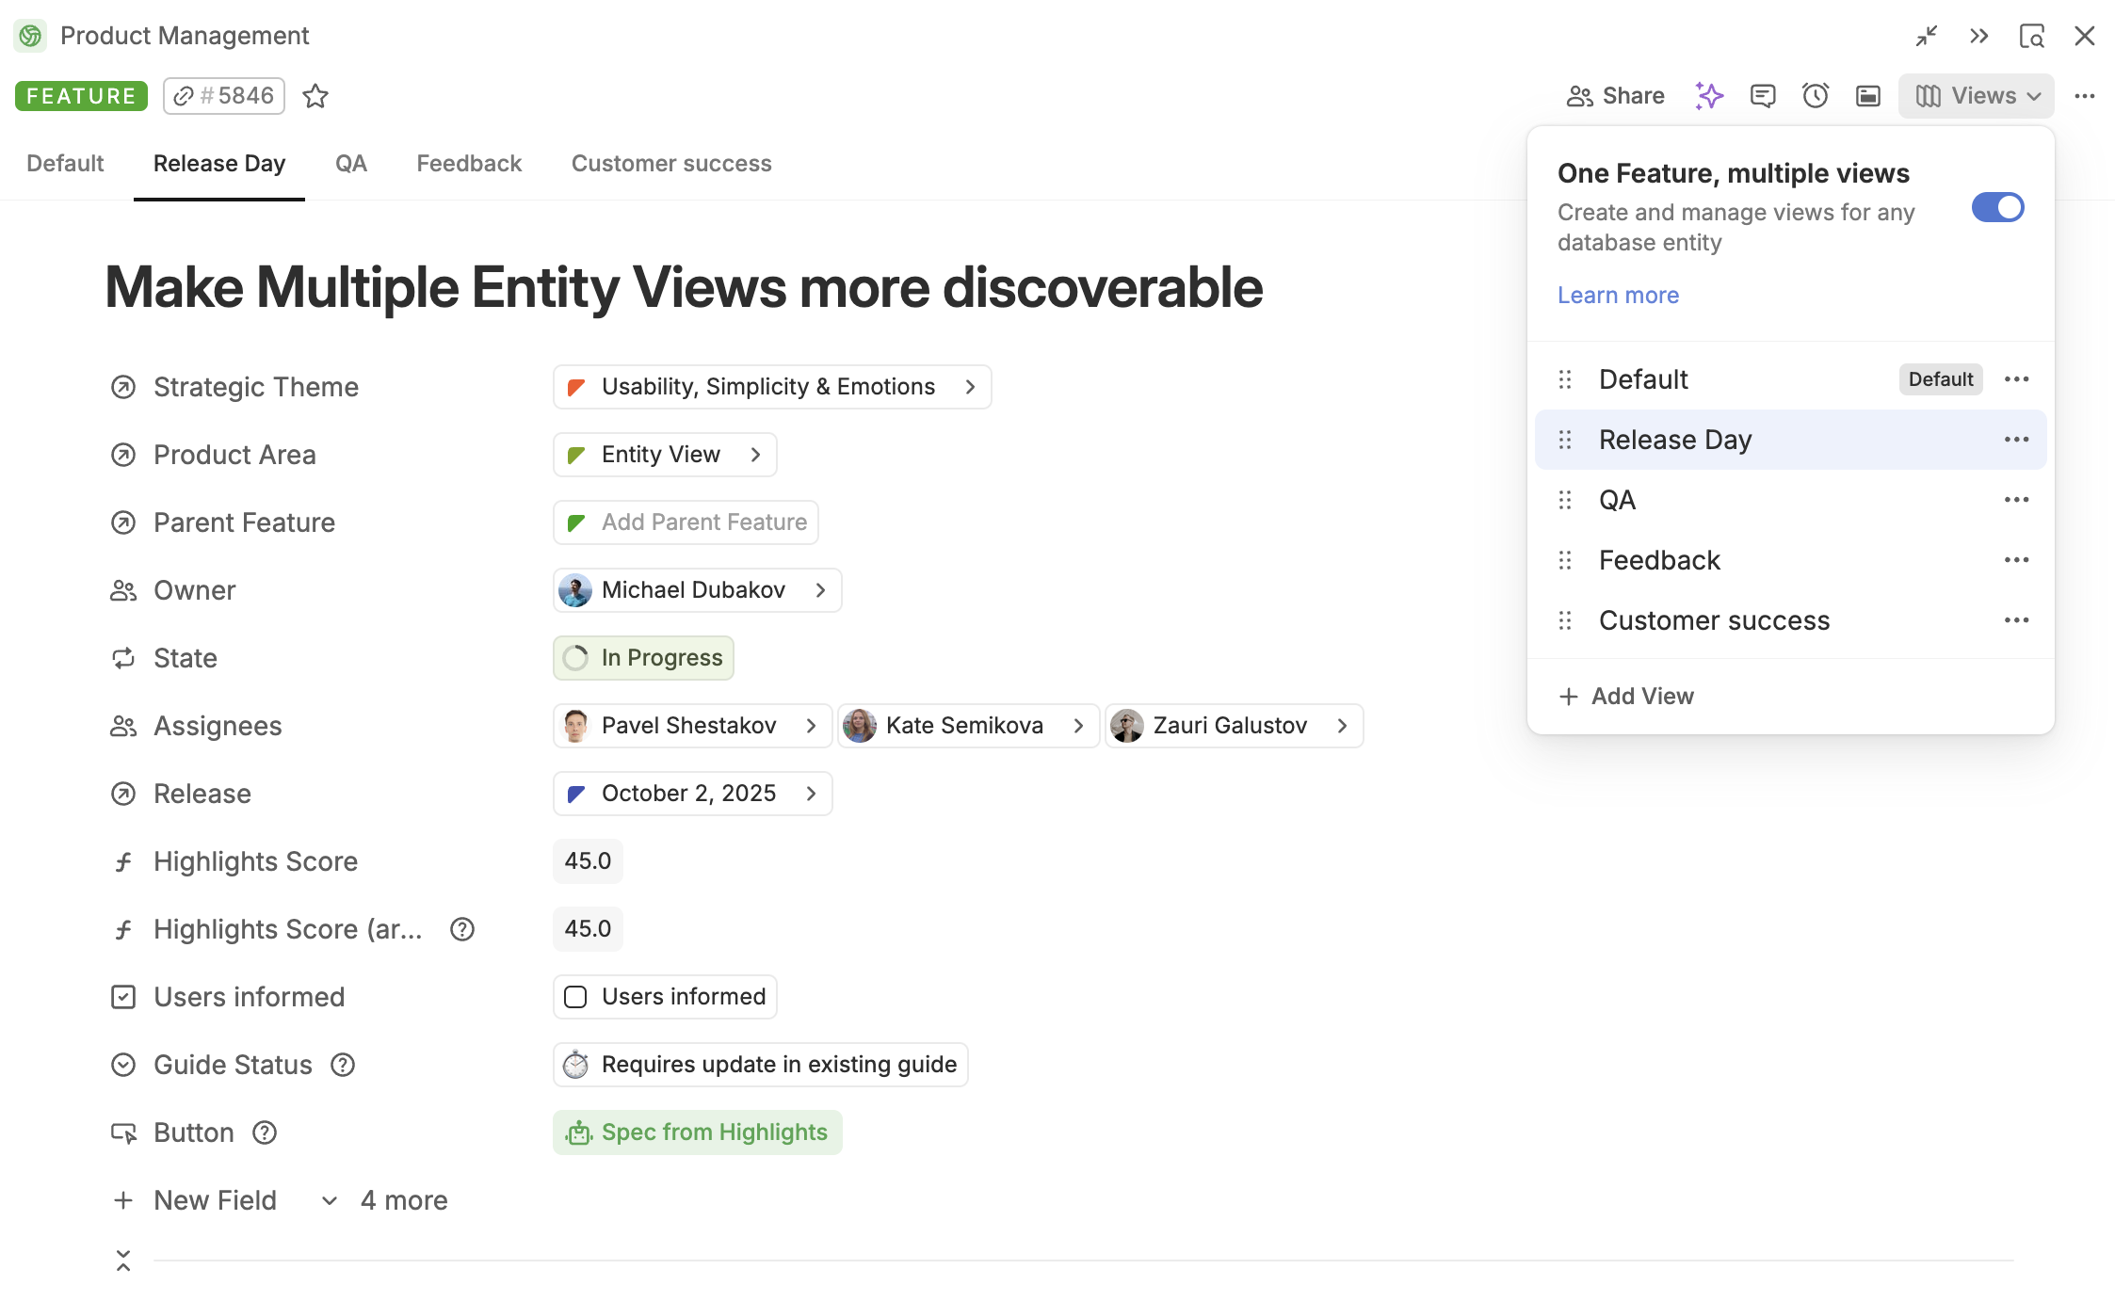
Task: Click the collapse arrows icon at top
Action: pyautogui.click(x=1927, y=36)
